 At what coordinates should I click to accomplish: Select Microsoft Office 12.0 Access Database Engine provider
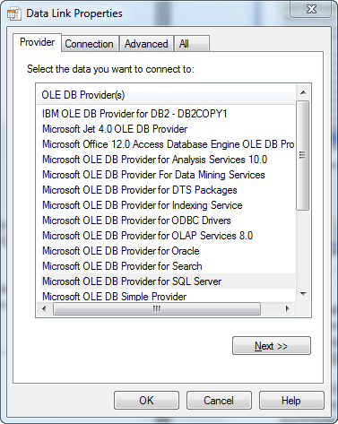click(x=168, y=144)
